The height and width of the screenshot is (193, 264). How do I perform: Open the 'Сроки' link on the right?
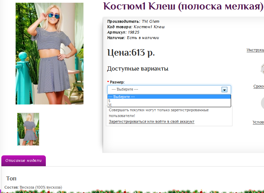click(x=259, y=86)
